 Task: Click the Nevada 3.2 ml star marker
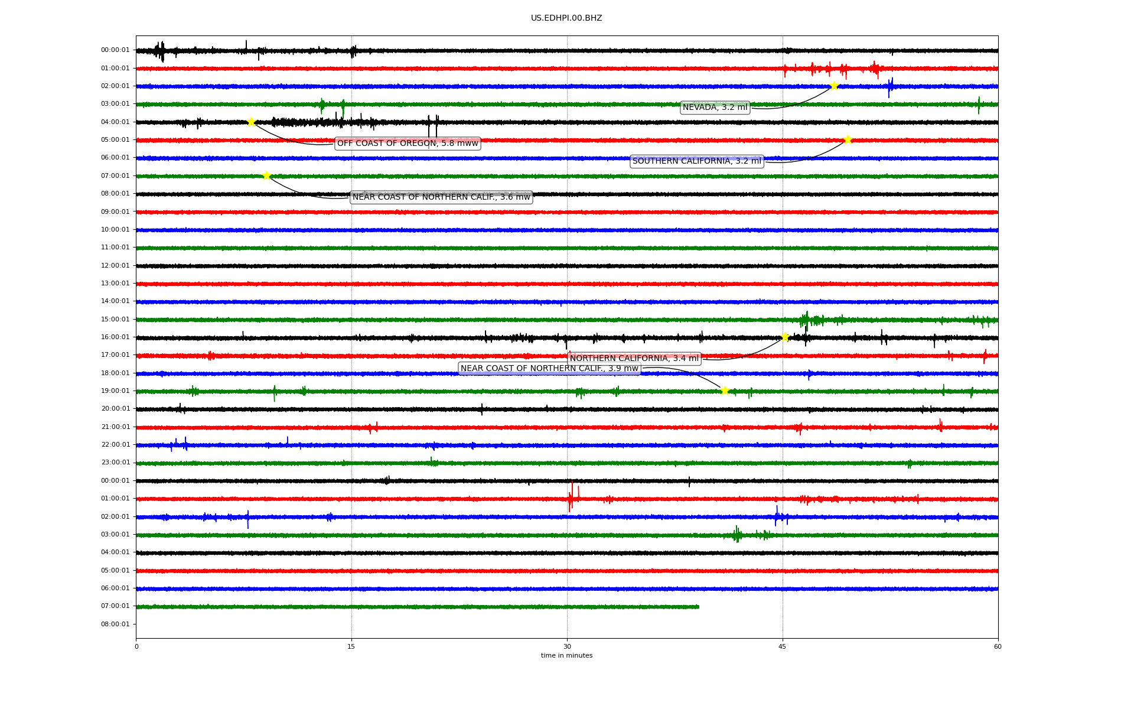[x=834, y=86]
